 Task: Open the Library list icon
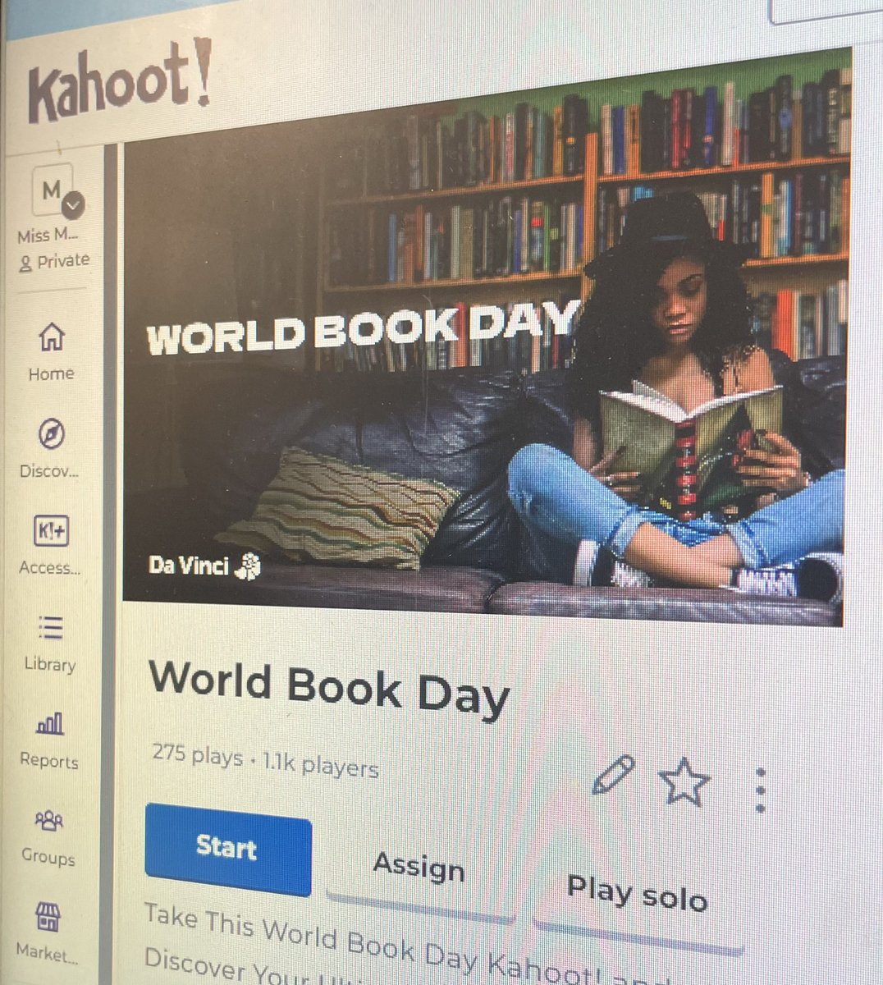tap(50, 628)
